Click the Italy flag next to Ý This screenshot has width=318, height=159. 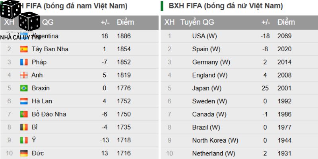(x=24, y=140)
